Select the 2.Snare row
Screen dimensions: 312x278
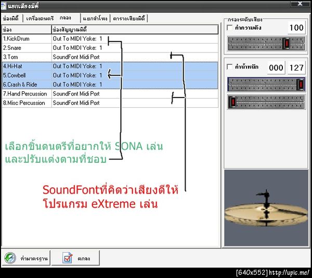[x=110, y=48]
